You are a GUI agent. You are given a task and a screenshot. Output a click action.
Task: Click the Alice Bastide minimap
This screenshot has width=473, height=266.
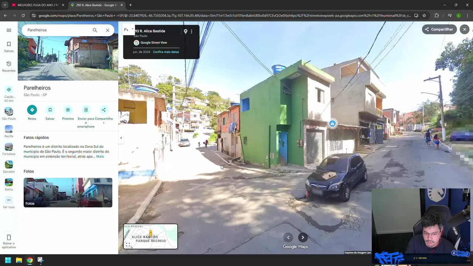pos(150,236)
